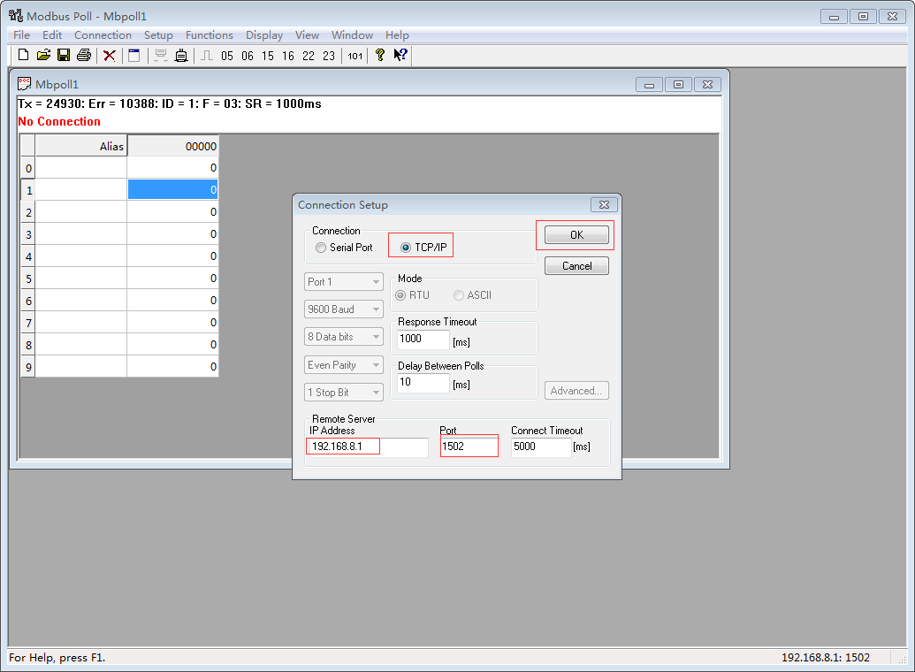Click the Print toolbar icon

pyautogui.click(x=84, y=56)
